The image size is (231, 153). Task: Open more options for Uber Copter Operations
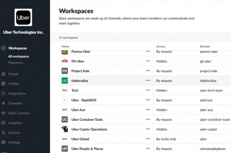[x=148, y=129]
